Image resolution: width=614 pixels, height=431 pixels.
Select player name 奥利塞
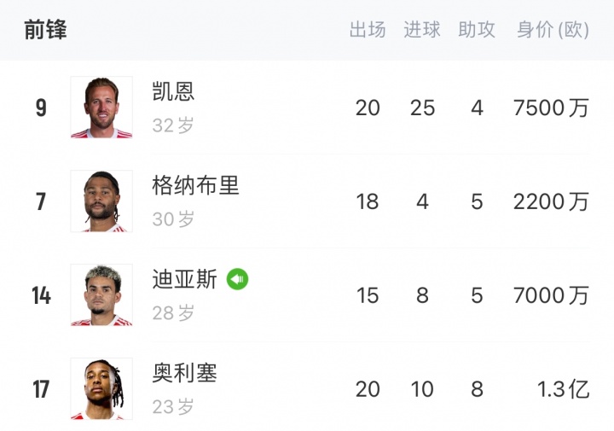tap(185, 373)
